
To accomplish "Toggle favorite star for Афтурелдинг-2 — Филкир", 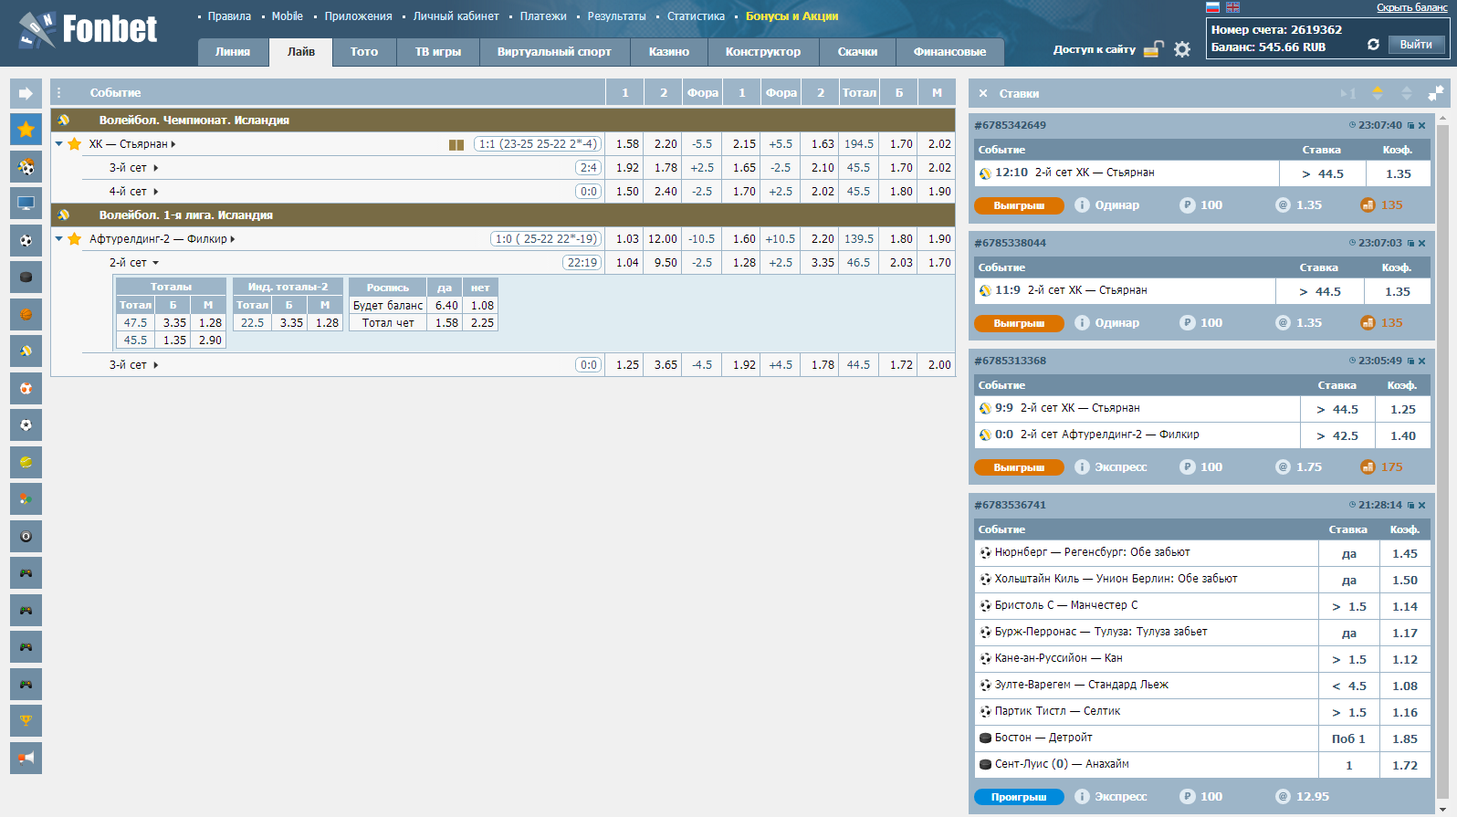I will (75, 239).
